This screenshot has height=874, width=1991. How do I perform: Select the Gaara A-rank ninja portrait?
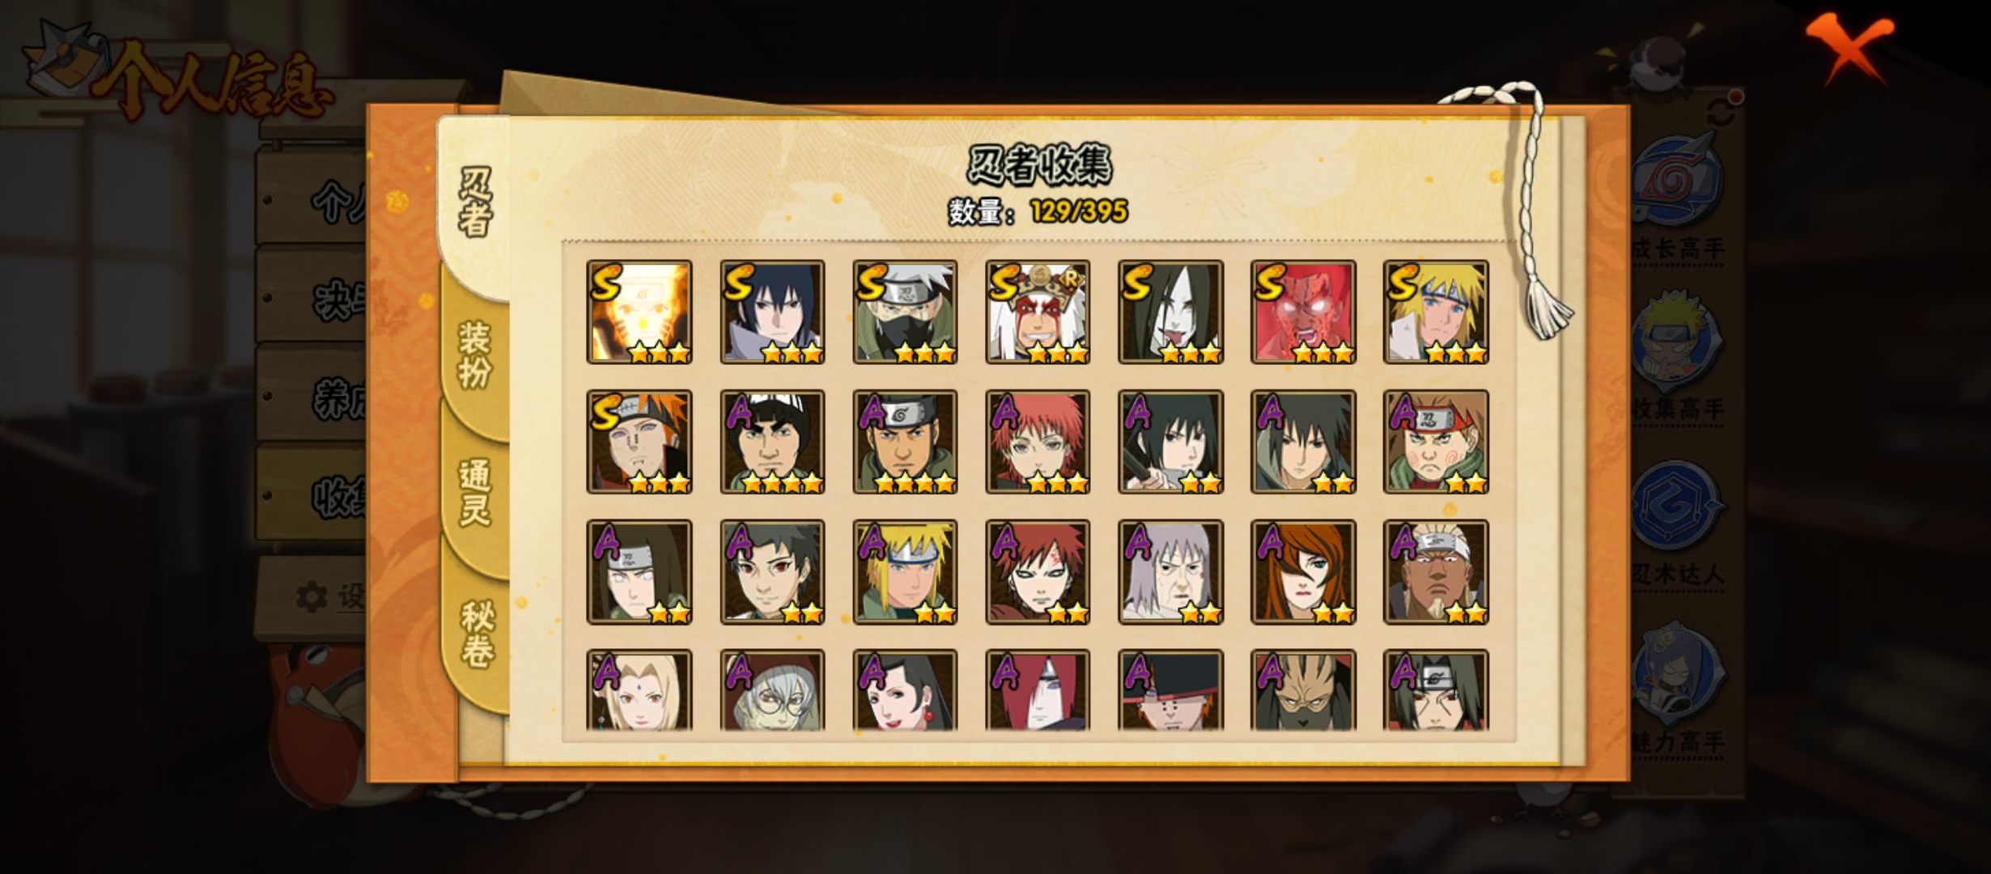point(1037,572)
